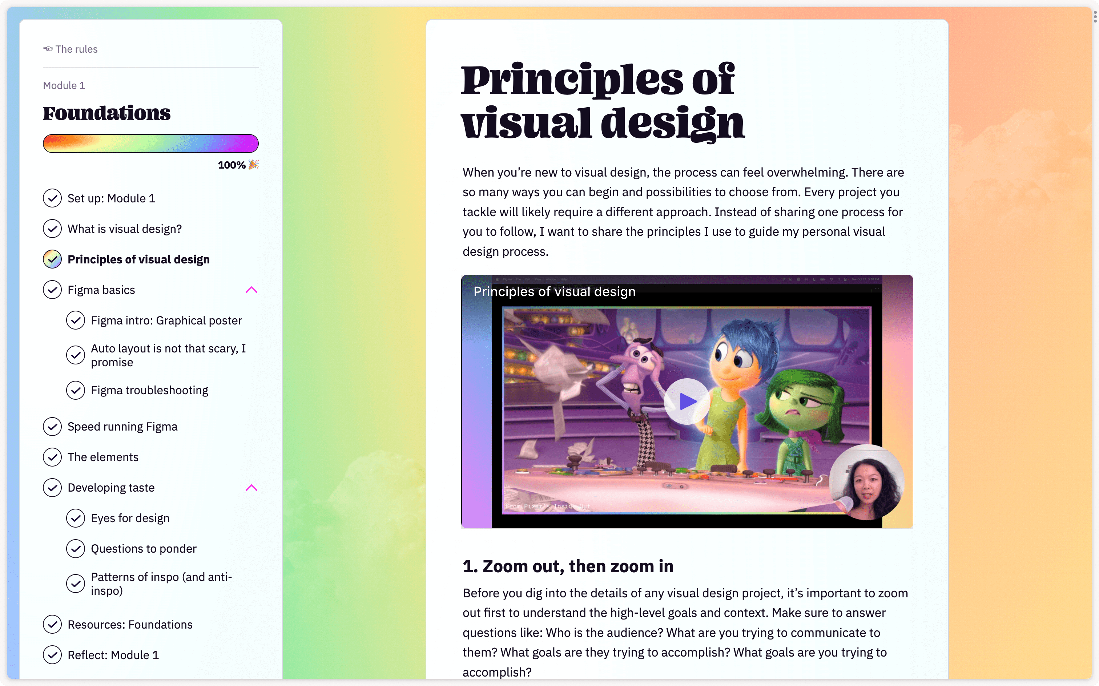Screen dimensions: 1099x686
Task: Select 'Speed running Figma' lesson
Action: (122, 426)
